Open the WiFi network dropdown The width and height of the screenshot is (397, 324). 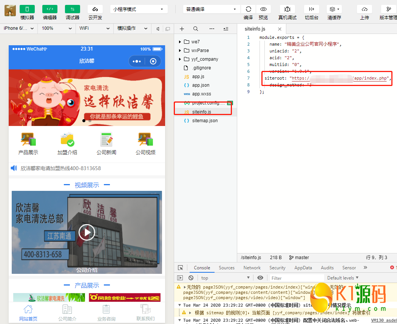94,28
